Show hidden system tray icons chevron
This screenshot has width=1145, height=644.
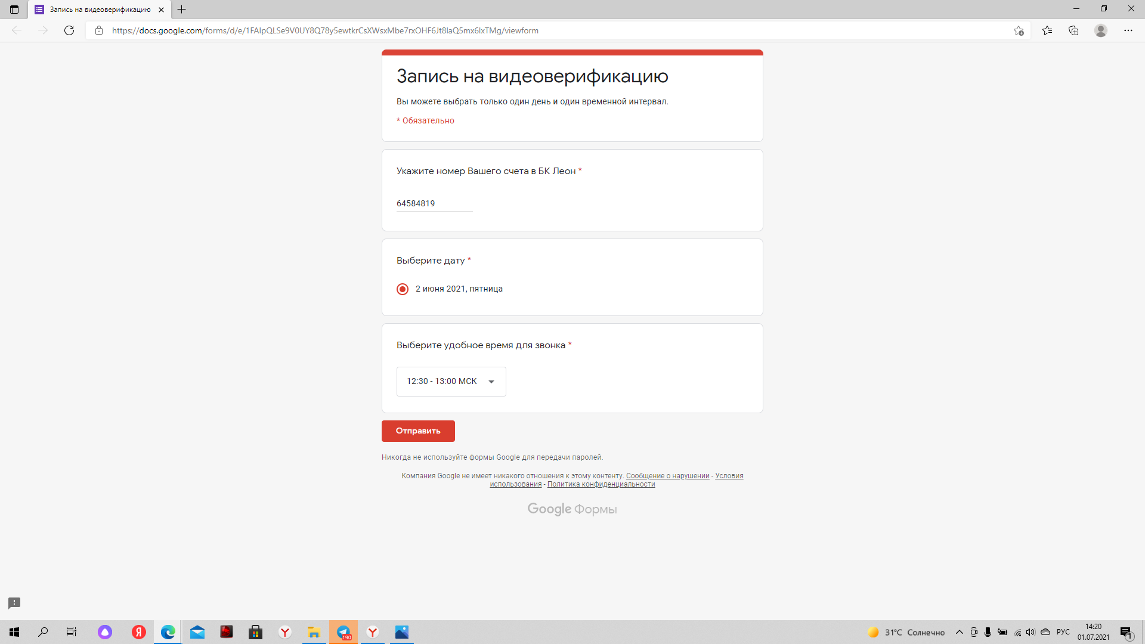[x=959, y=632]
